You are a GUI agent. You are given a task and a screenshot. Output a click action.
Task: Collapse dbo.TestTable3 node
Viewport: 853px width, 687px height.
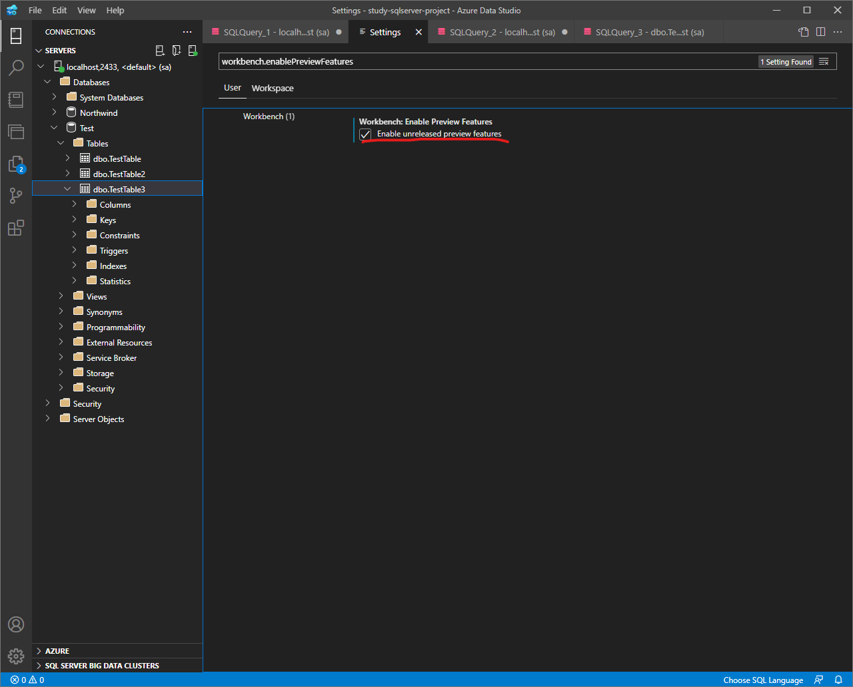[67, 189]
